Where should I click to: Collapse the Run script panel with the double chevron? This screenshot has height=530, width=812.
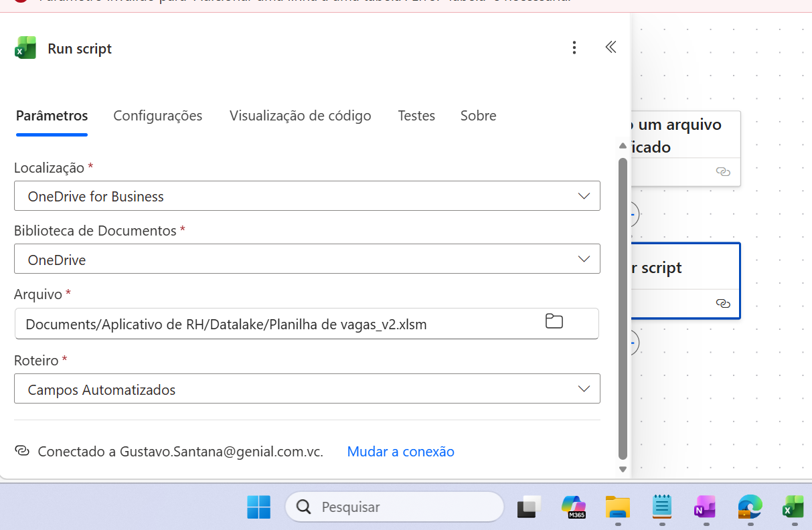coord(610,48)
